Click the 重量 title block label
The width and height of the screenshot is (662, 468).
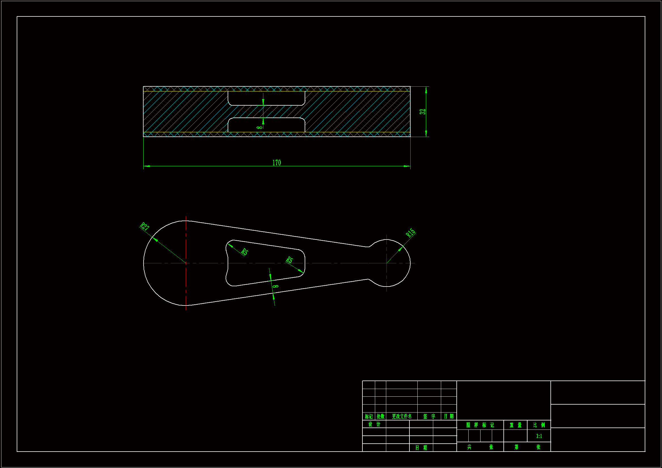tap(515, 425)
